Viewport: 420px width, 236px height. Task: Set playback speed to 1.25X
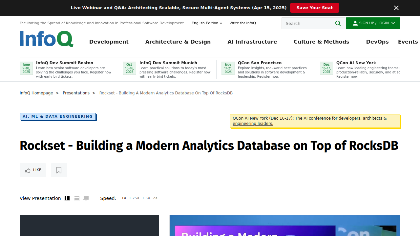[134, 198]
